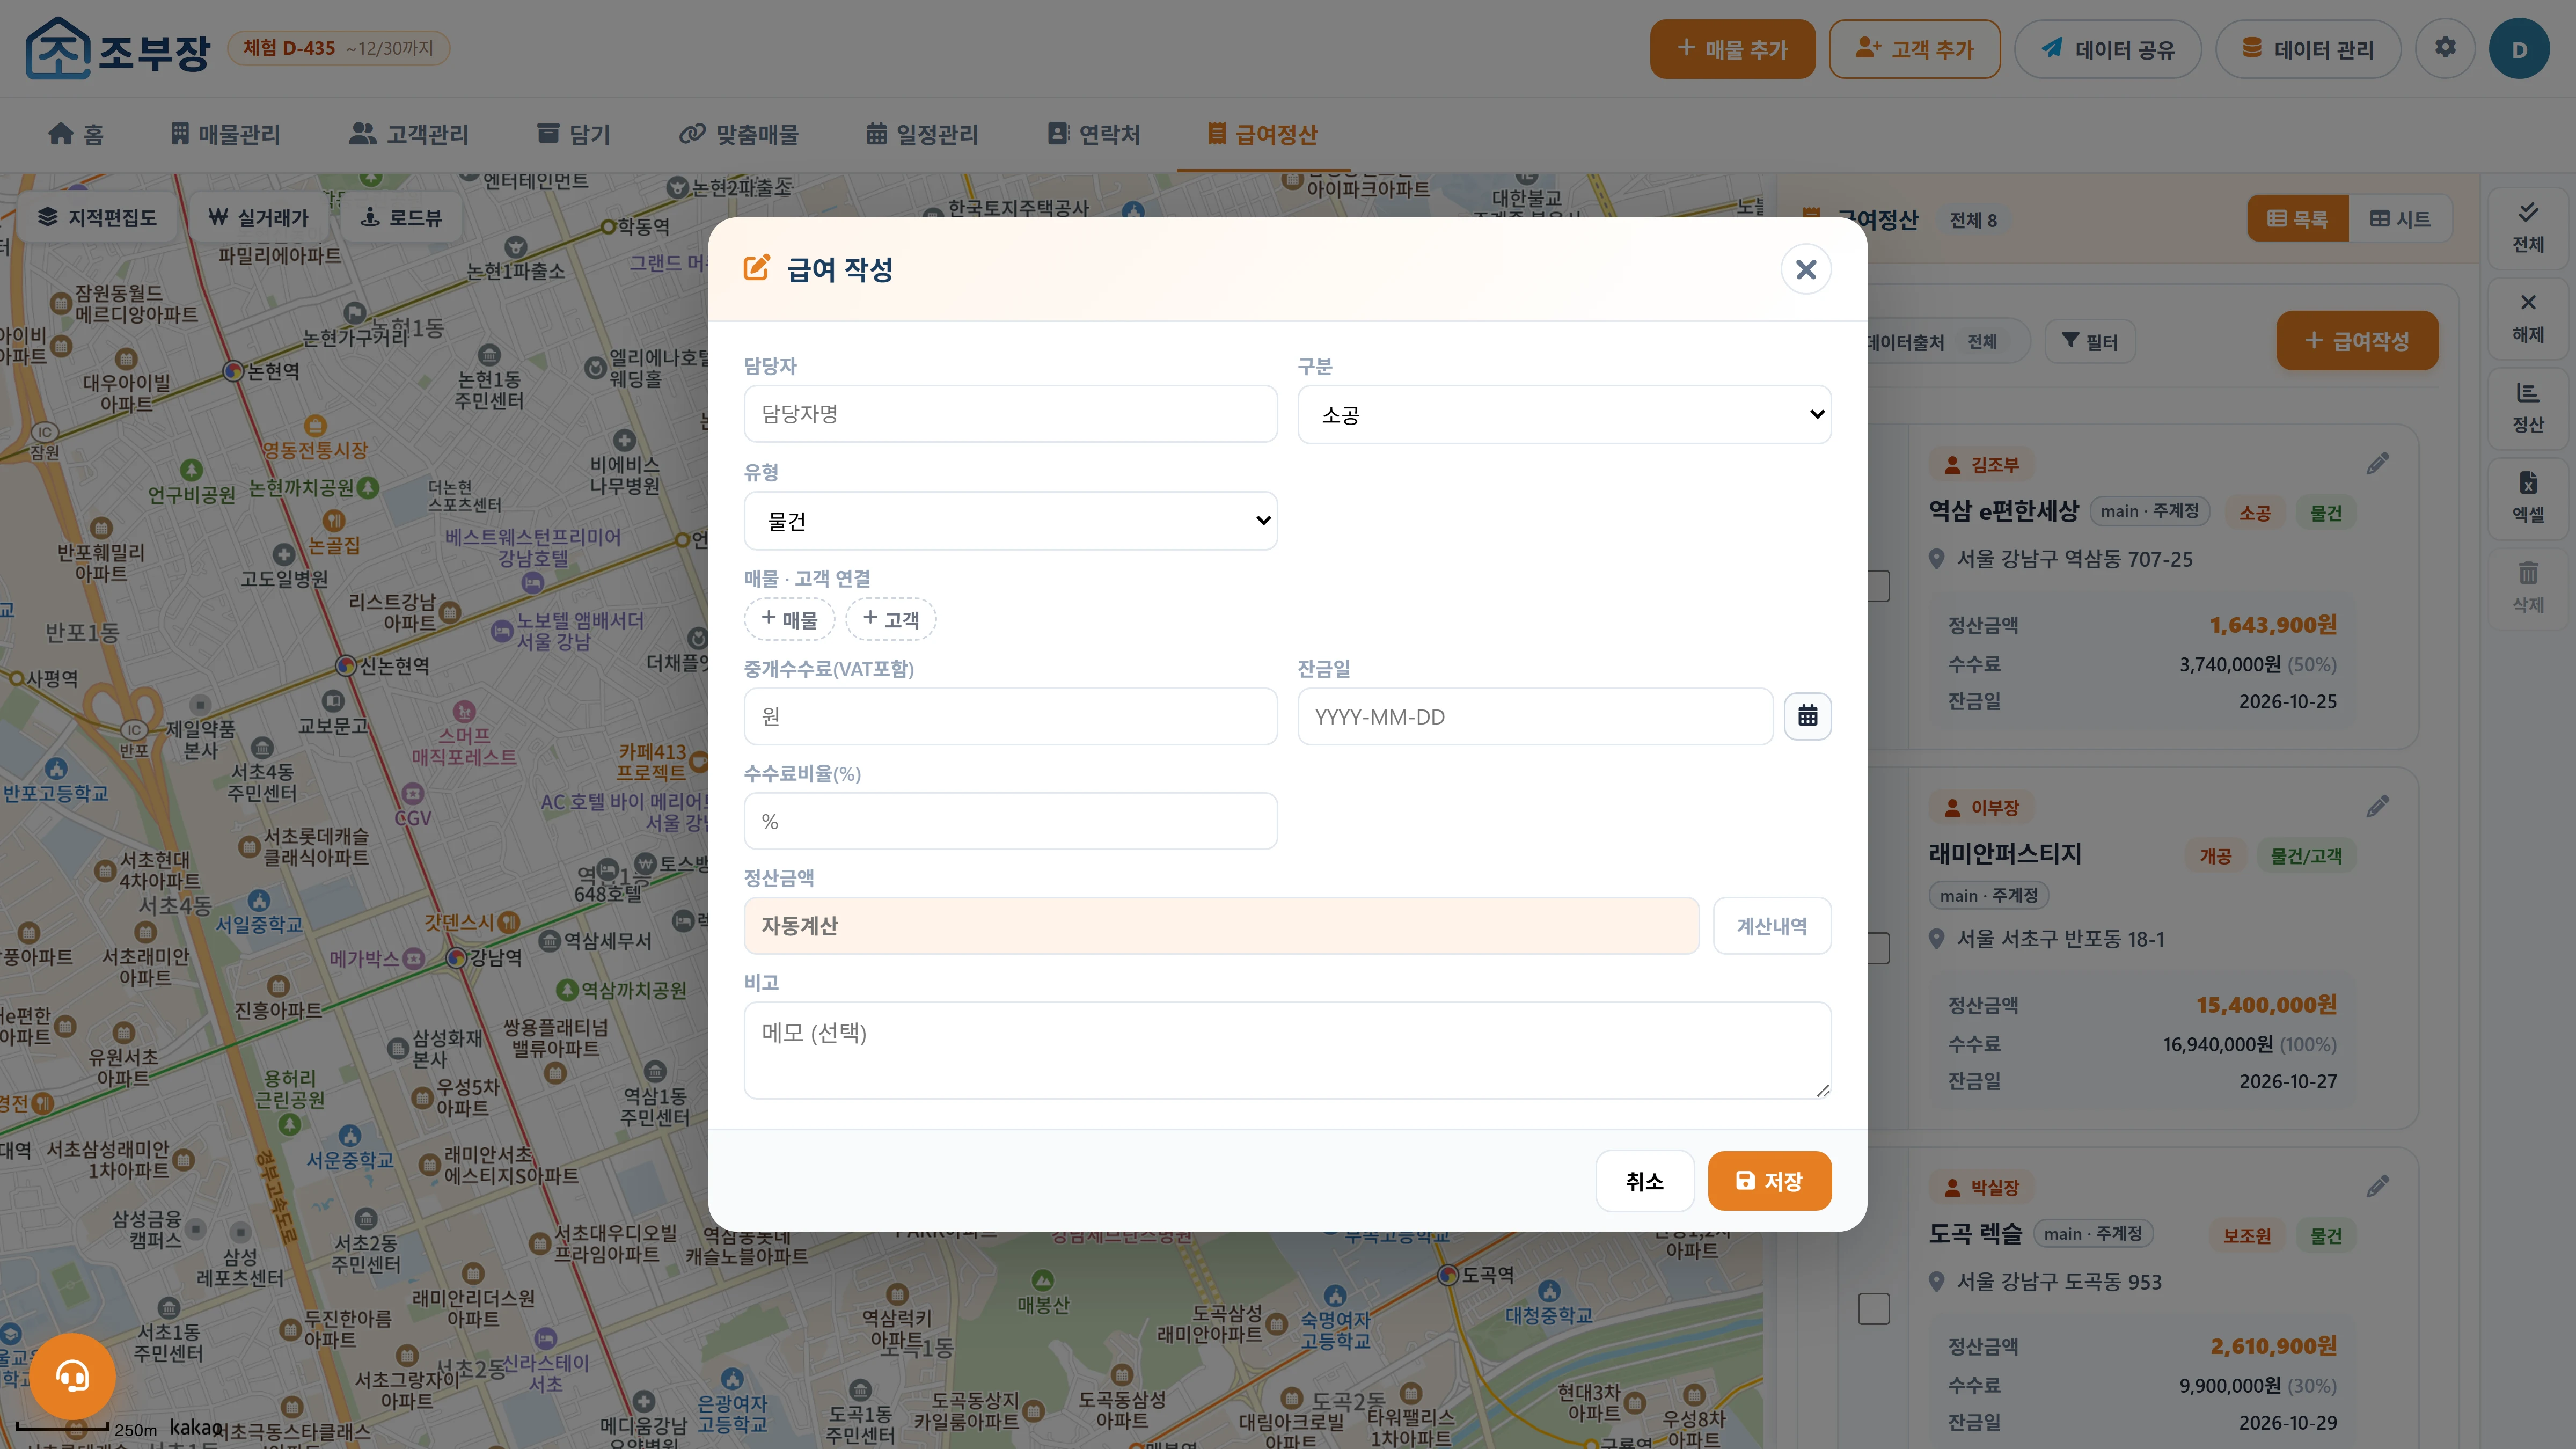Image resolution: width=2576 pixels, height=1449 pixels.
Task: Open the calendar picker for 잔금일
Action: tap(1807, 716)
